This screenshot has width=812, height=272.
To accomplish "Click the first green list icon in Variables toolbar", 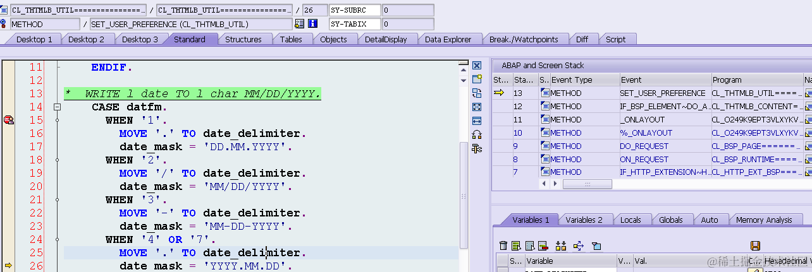I will click(x=516, y=245).
